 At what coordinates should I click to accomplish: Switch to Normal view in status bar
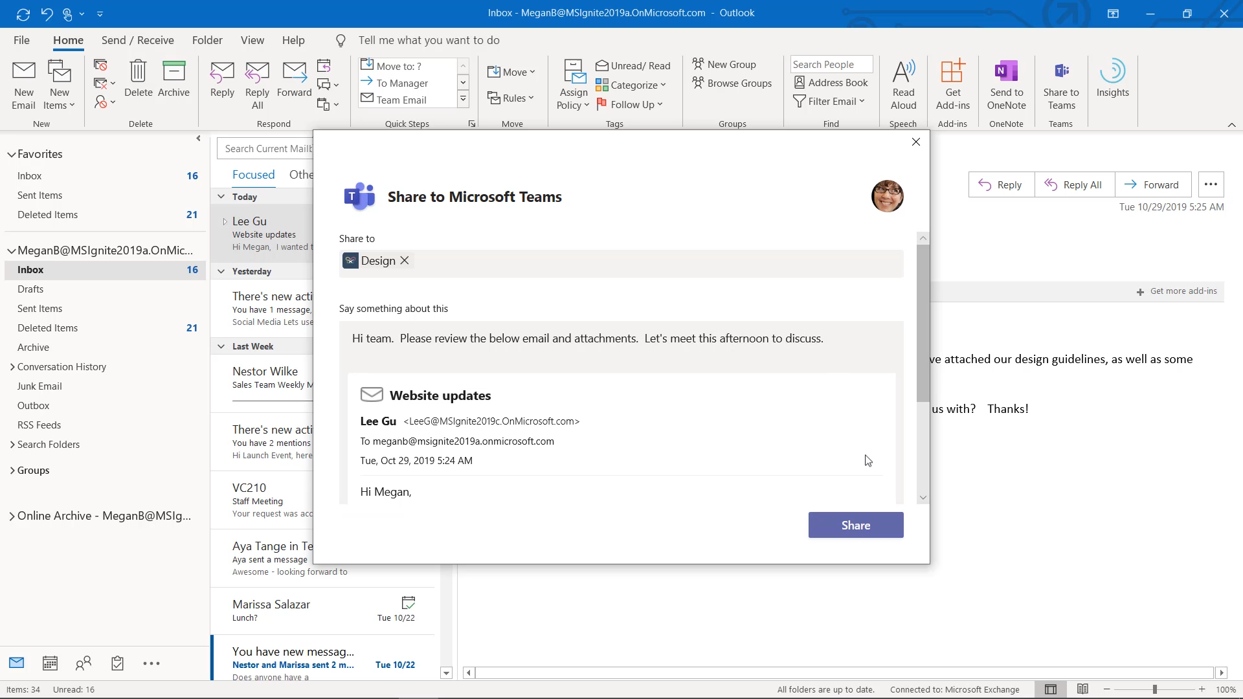pyautogui.click(x=1051, y=689)
